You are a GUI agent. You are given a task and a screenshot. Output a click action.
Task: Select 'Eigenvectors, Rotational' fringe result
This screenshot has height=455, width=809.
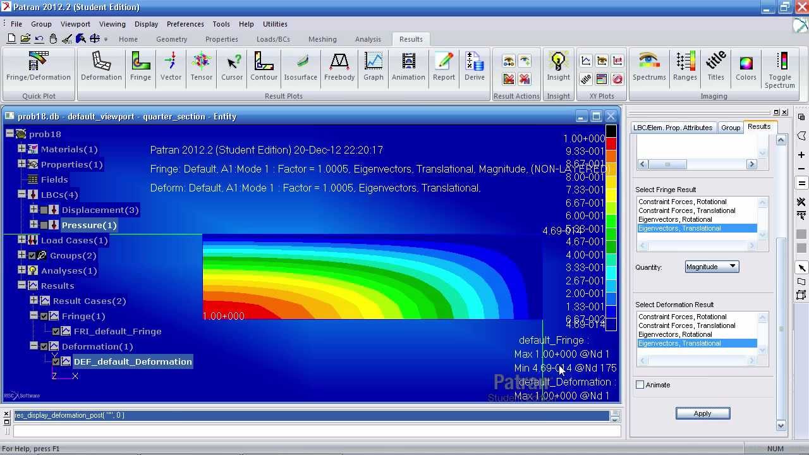point(696,219)
